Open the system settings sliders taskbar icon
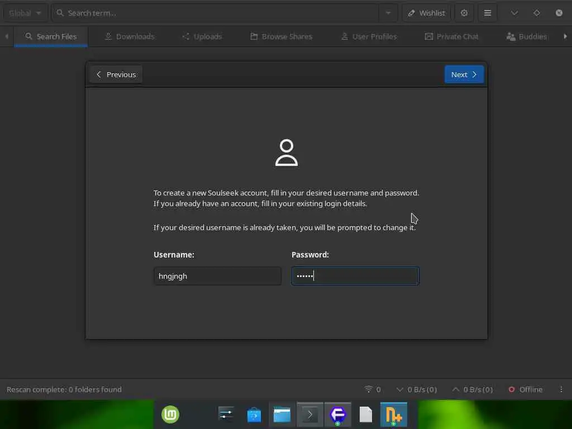Image resolution: width=572 pixels, height=429 pixels. coord(226,415)
